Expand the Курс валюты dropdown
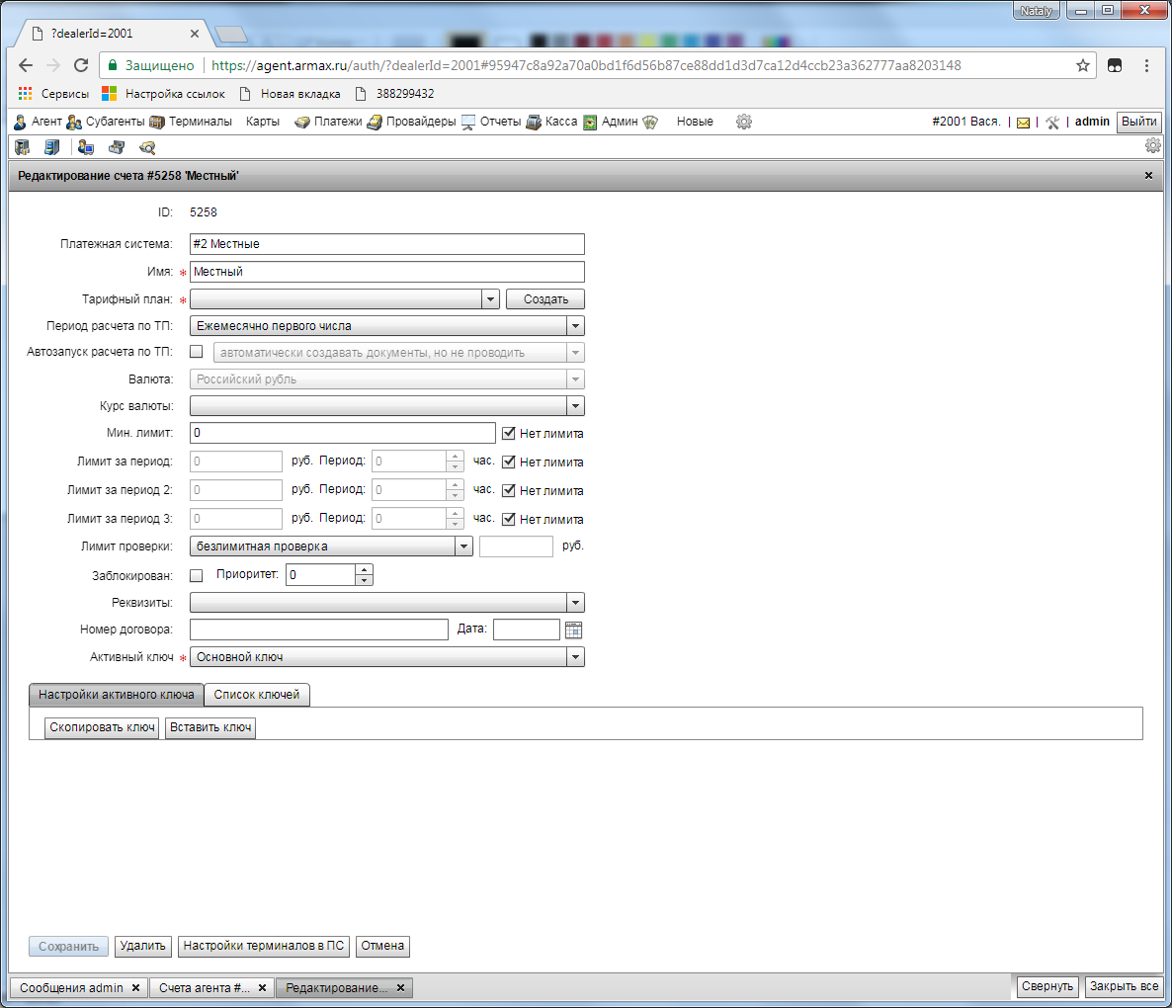 (x=575, y=406)
